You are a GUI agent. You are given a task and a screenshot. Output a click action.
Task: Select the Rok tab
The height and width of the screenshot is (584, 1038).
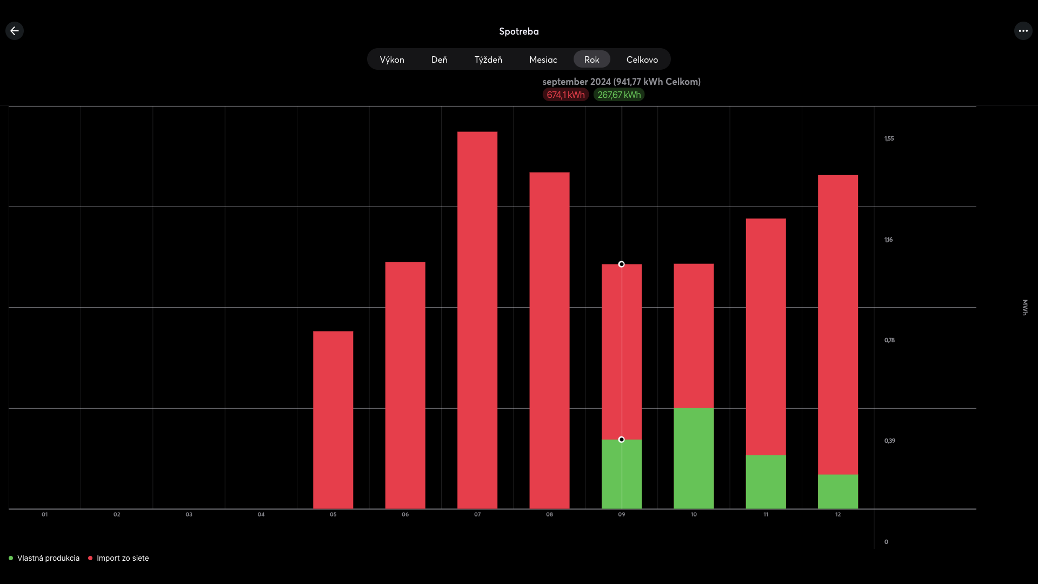(591, 59)
